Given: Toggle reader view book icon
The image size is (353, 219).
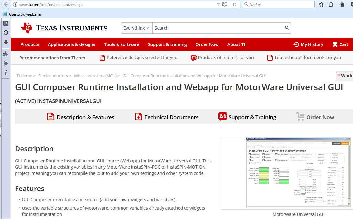Looking at the screenshot, I should pyautogui.click(x=224, y=4).
